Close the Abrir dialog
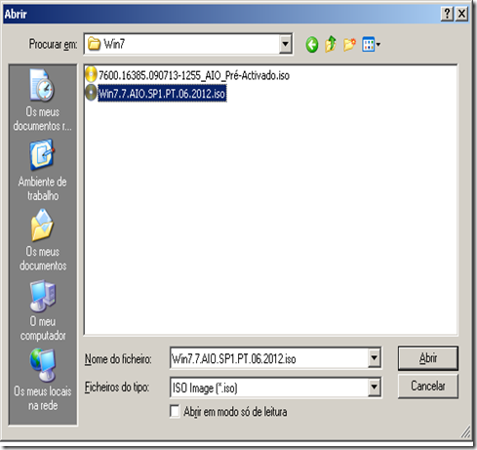The image size is (477, 450). pyautogui.click(x=461, y=14)
